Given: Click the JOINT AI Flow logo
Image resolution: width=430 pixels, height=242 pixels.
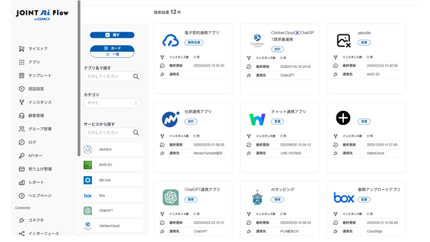Looking at the screenshot, I should pos(42,14).
